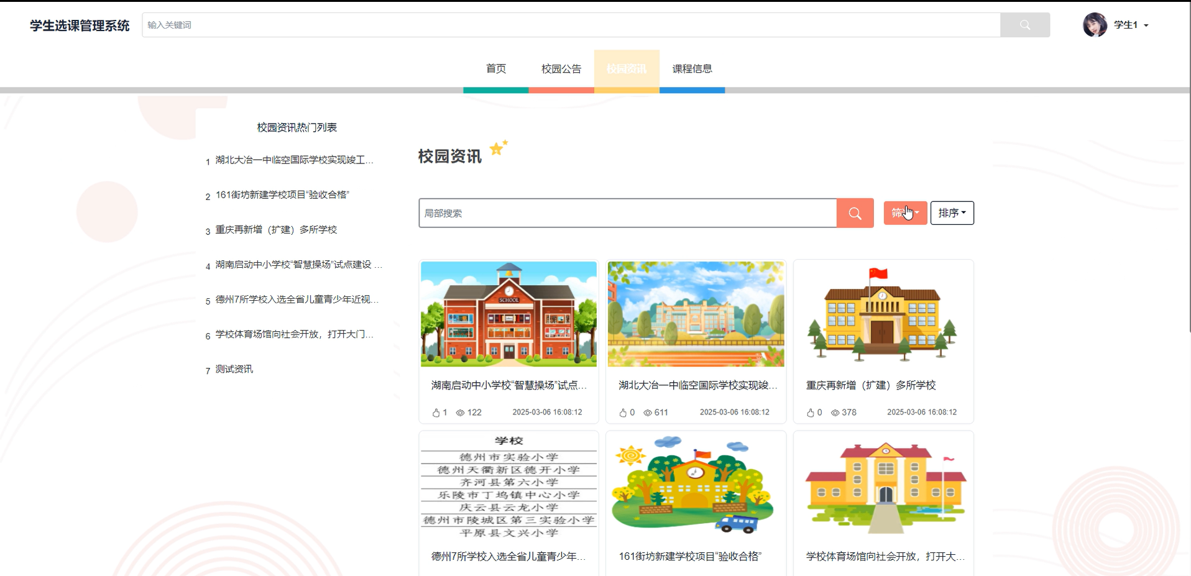
Task: Click the view-count eye icon showing 122
Action: 460,413
